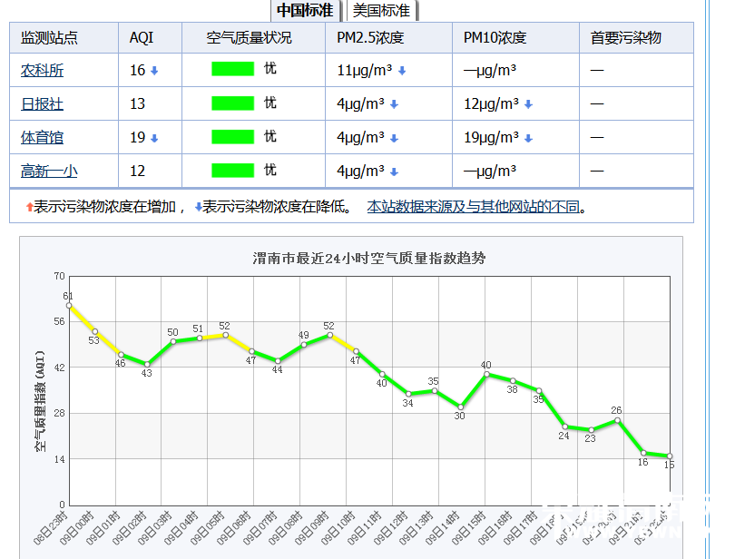Click the y-axis label 空气质量指数 (AQI)

click(x=41, y=401)
